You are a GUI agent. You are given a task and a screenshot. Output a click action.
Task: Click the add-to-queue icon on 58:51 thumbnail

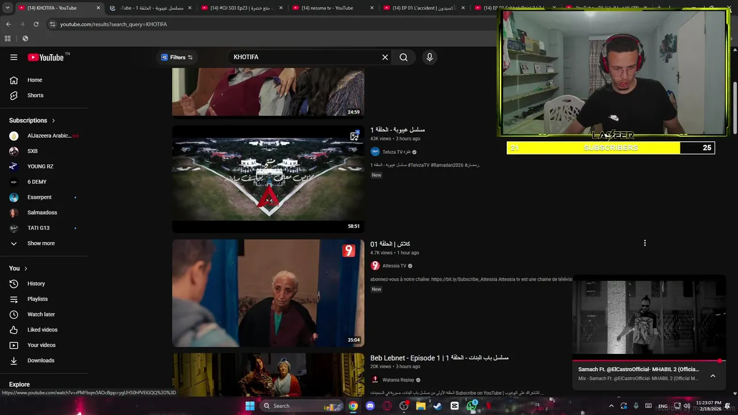point(355,136)
